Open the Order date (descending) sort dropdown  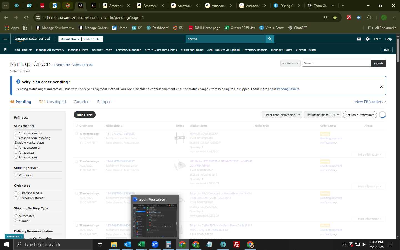coord(282,115)
